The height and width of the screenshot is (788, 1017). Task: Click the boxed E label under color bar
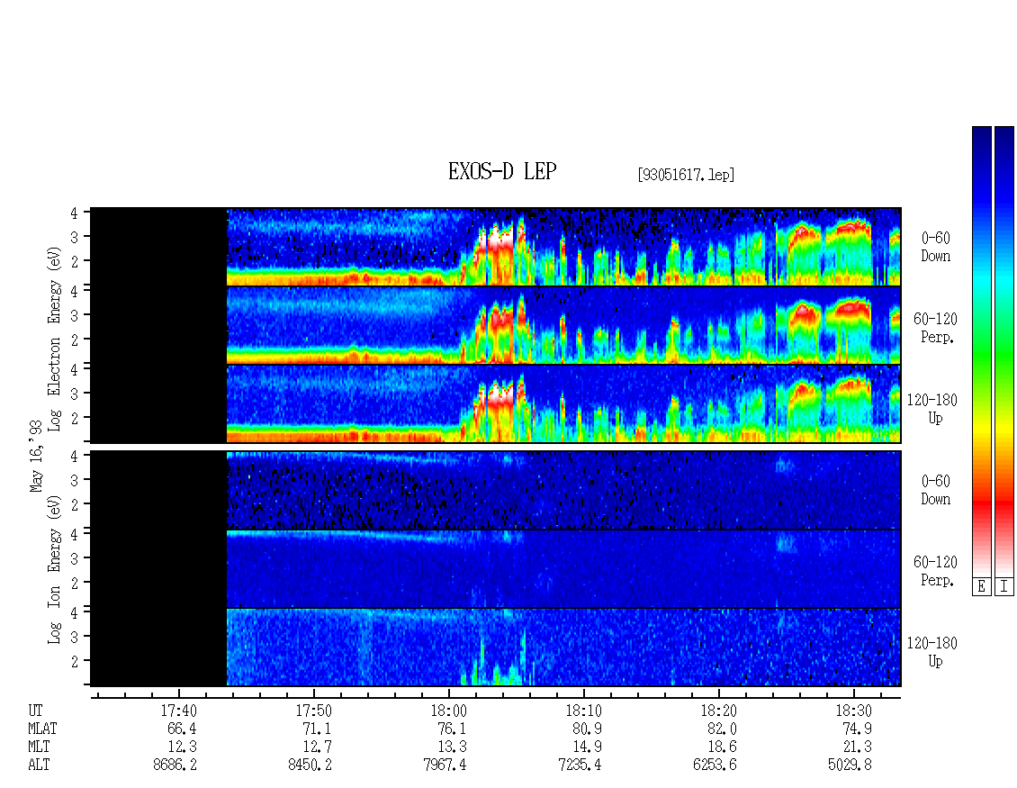[x=981, y=587]
